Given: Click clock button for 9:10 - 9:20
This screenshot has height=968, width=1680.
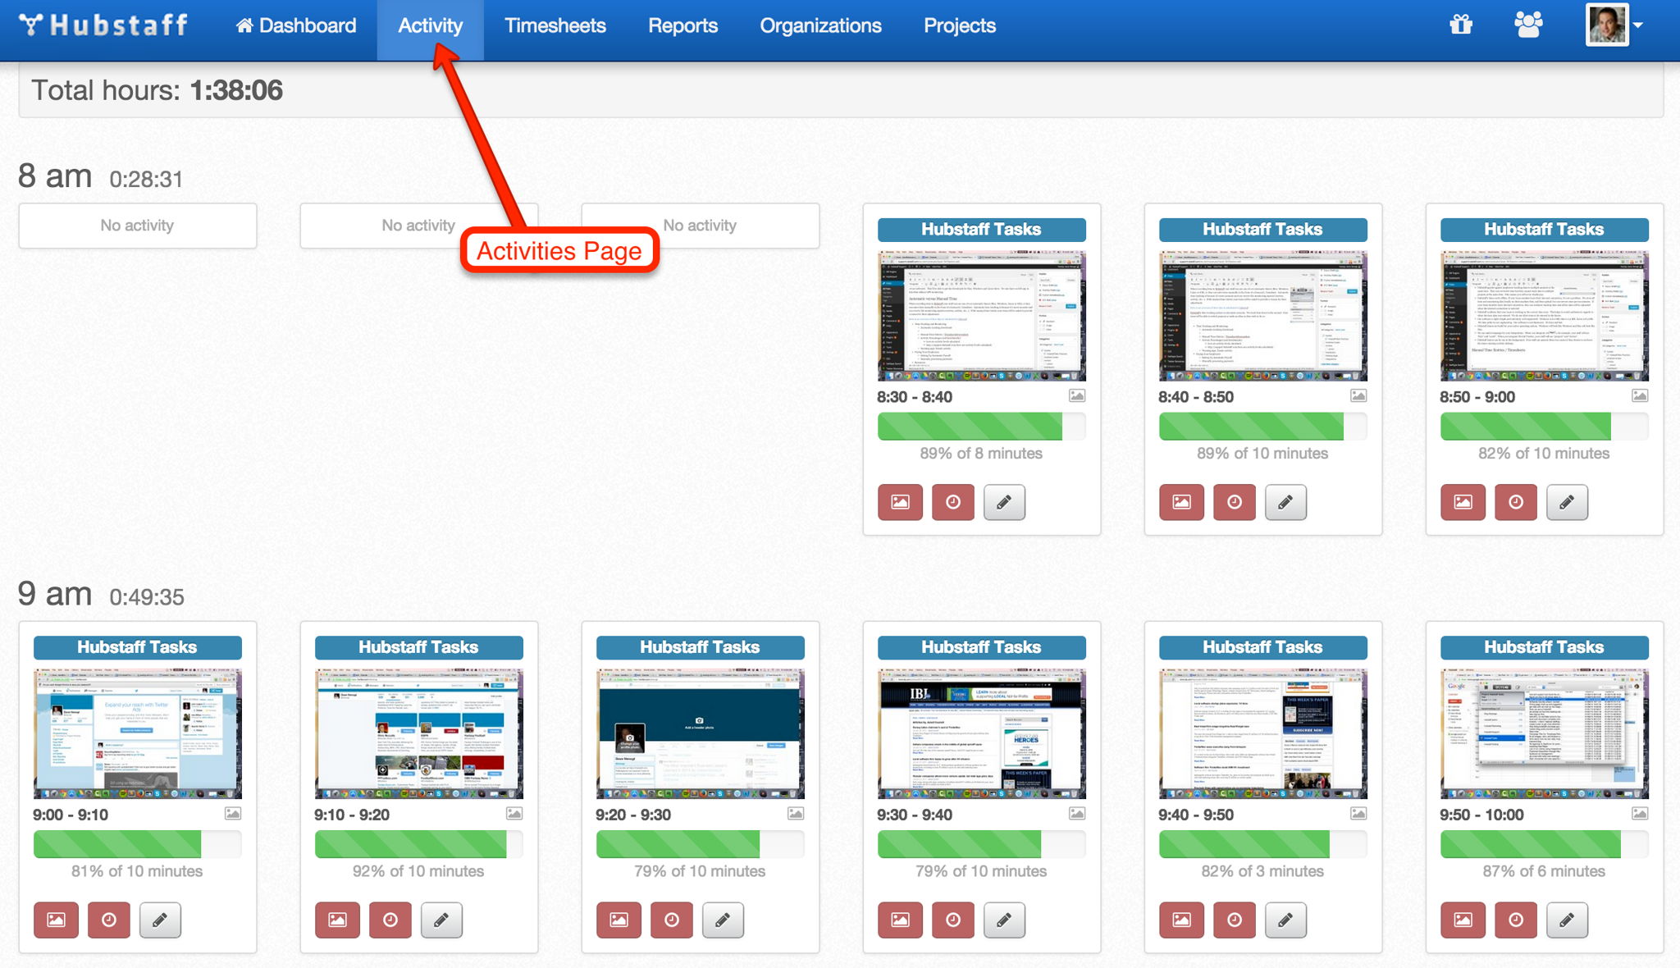Looking at the screenshot, I should [x=390, y=920].
